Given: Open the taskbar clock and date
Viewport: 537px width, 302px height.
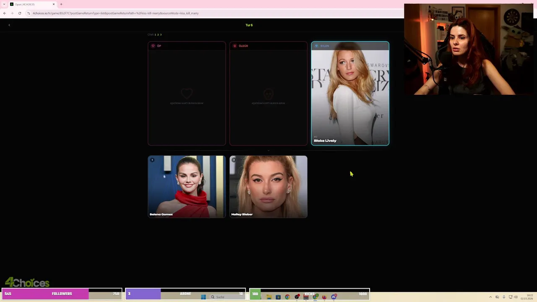Looking at the screenshot, I should pos(527,297).
